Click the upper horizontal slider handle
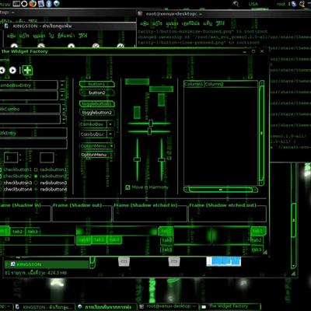The width and height of the screenshot is (311, 311). (x=151, y=123)
